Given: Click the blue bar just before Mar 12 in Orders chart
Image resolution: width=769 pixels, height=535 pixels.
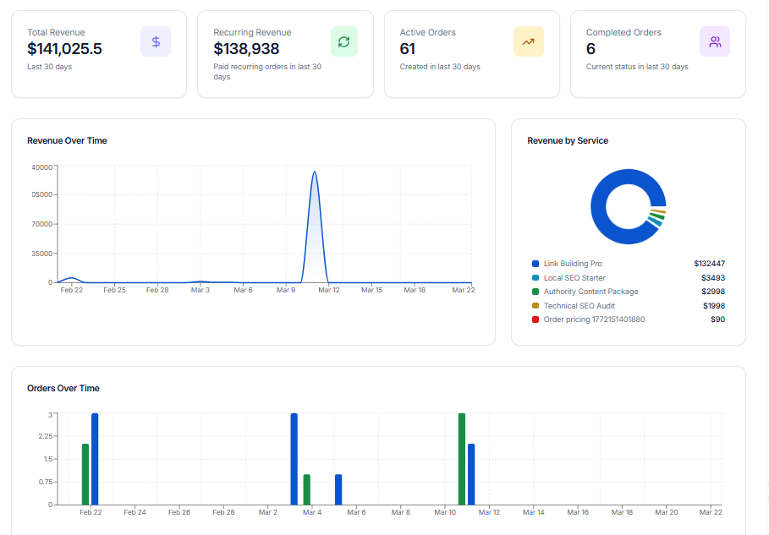Looking at the screenshot, I should point(471,474).
